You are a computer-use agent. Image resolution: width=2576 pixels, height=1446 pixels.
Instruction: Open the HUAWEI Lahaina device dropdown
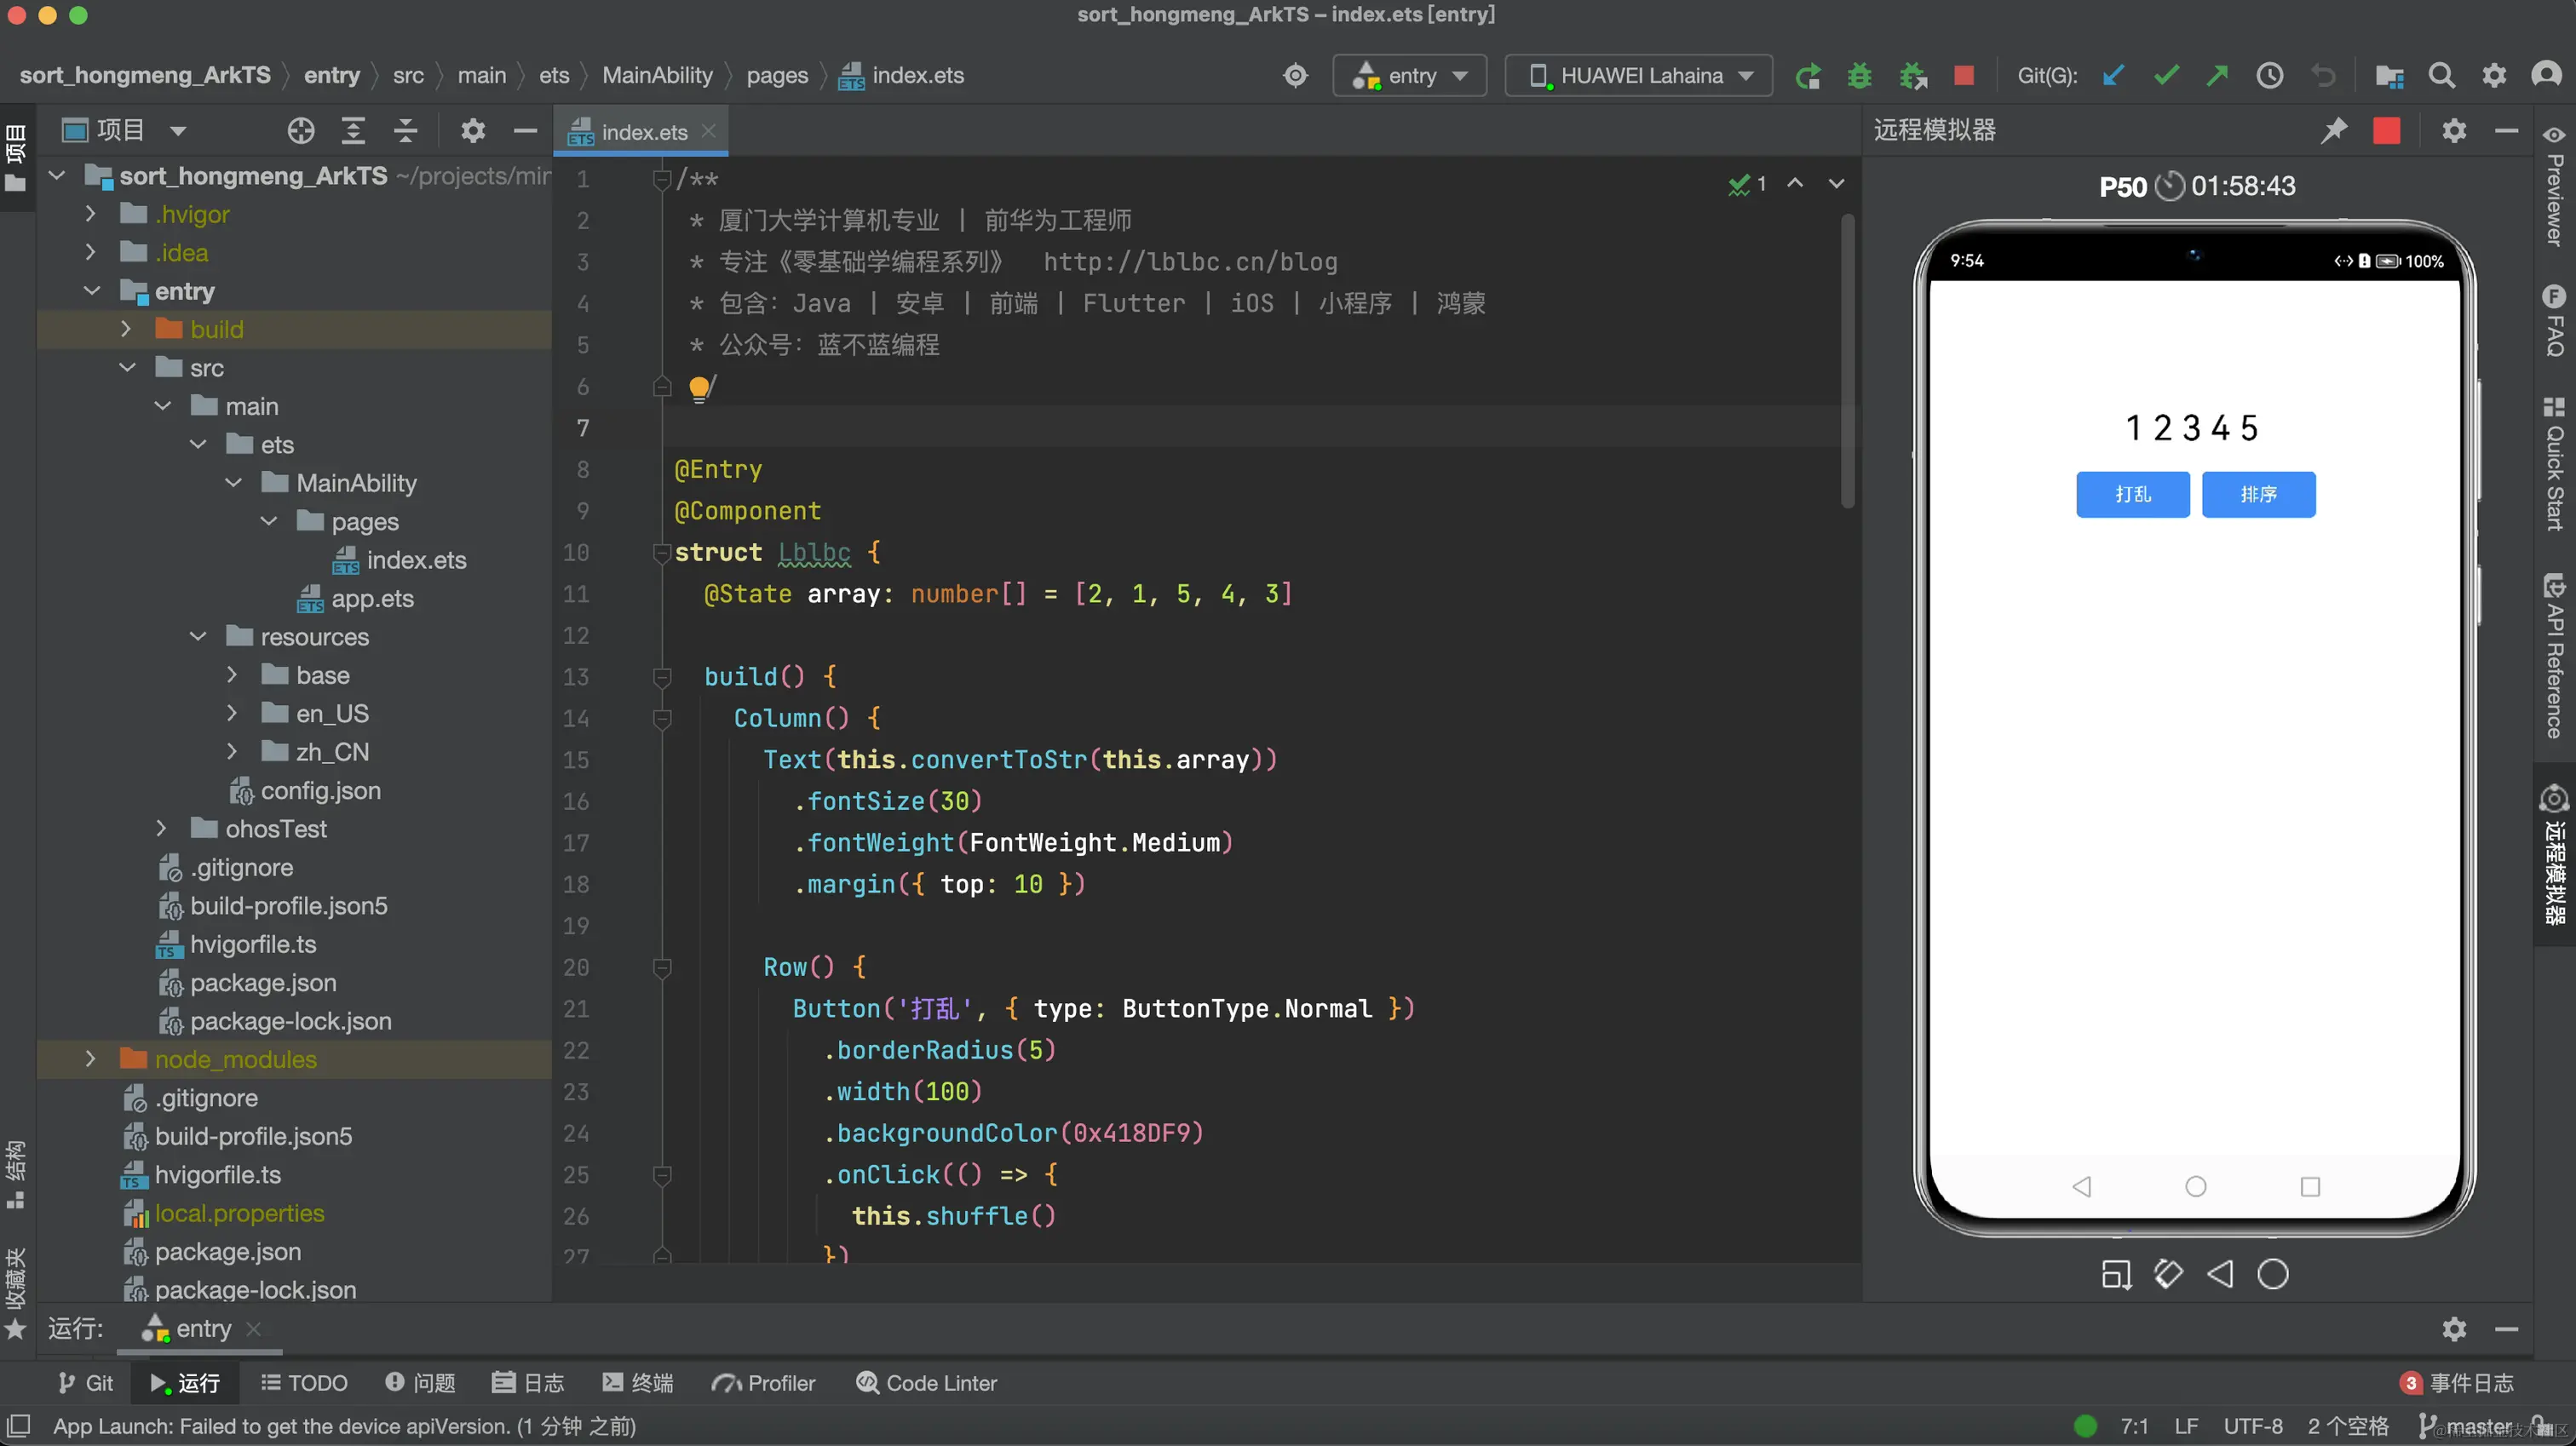tap(1639, 76)
